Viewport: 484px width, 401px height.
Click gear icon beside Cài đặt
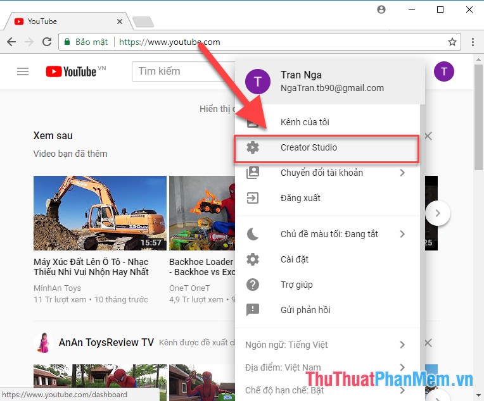click(253, 259)
